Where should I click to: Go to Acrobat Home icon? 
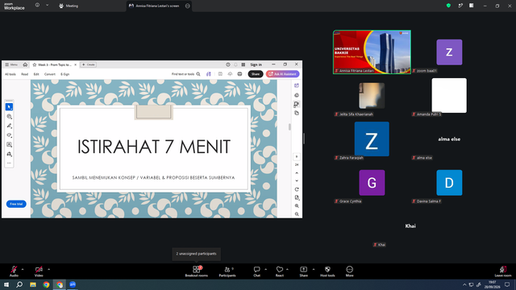click(x=25, y=64)
